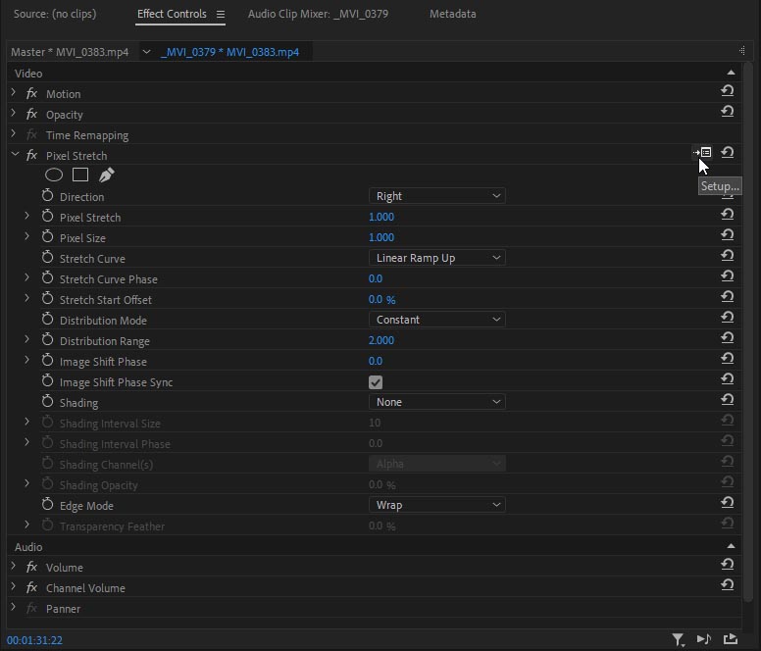Reset Distribution Range parameter
Screen dimensions: 761x651
[x=727, y=337]
